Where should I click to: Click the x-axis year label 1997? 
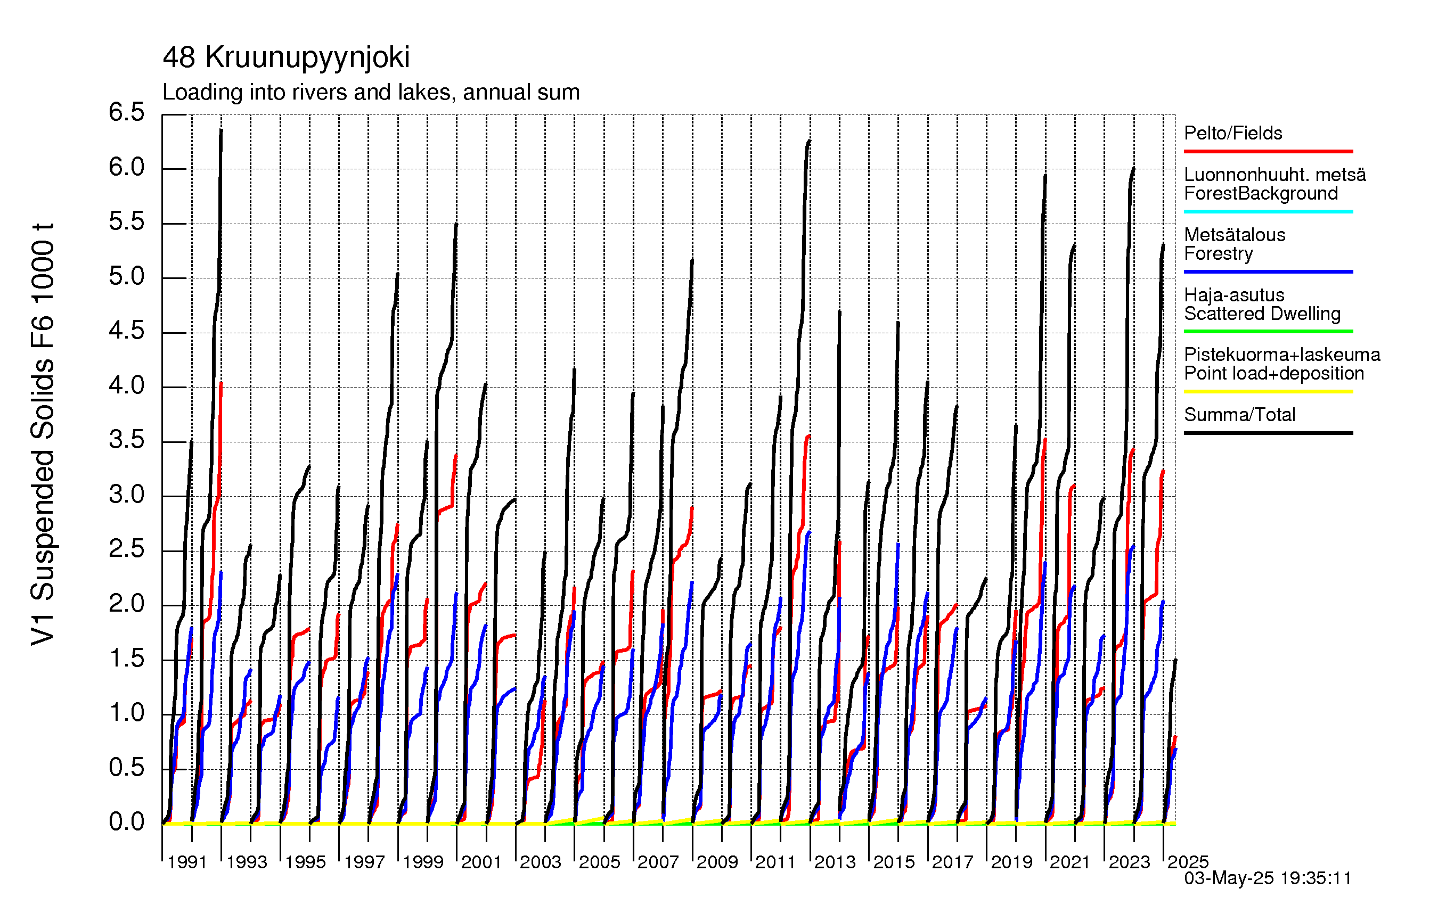click(x=364, y=862)
